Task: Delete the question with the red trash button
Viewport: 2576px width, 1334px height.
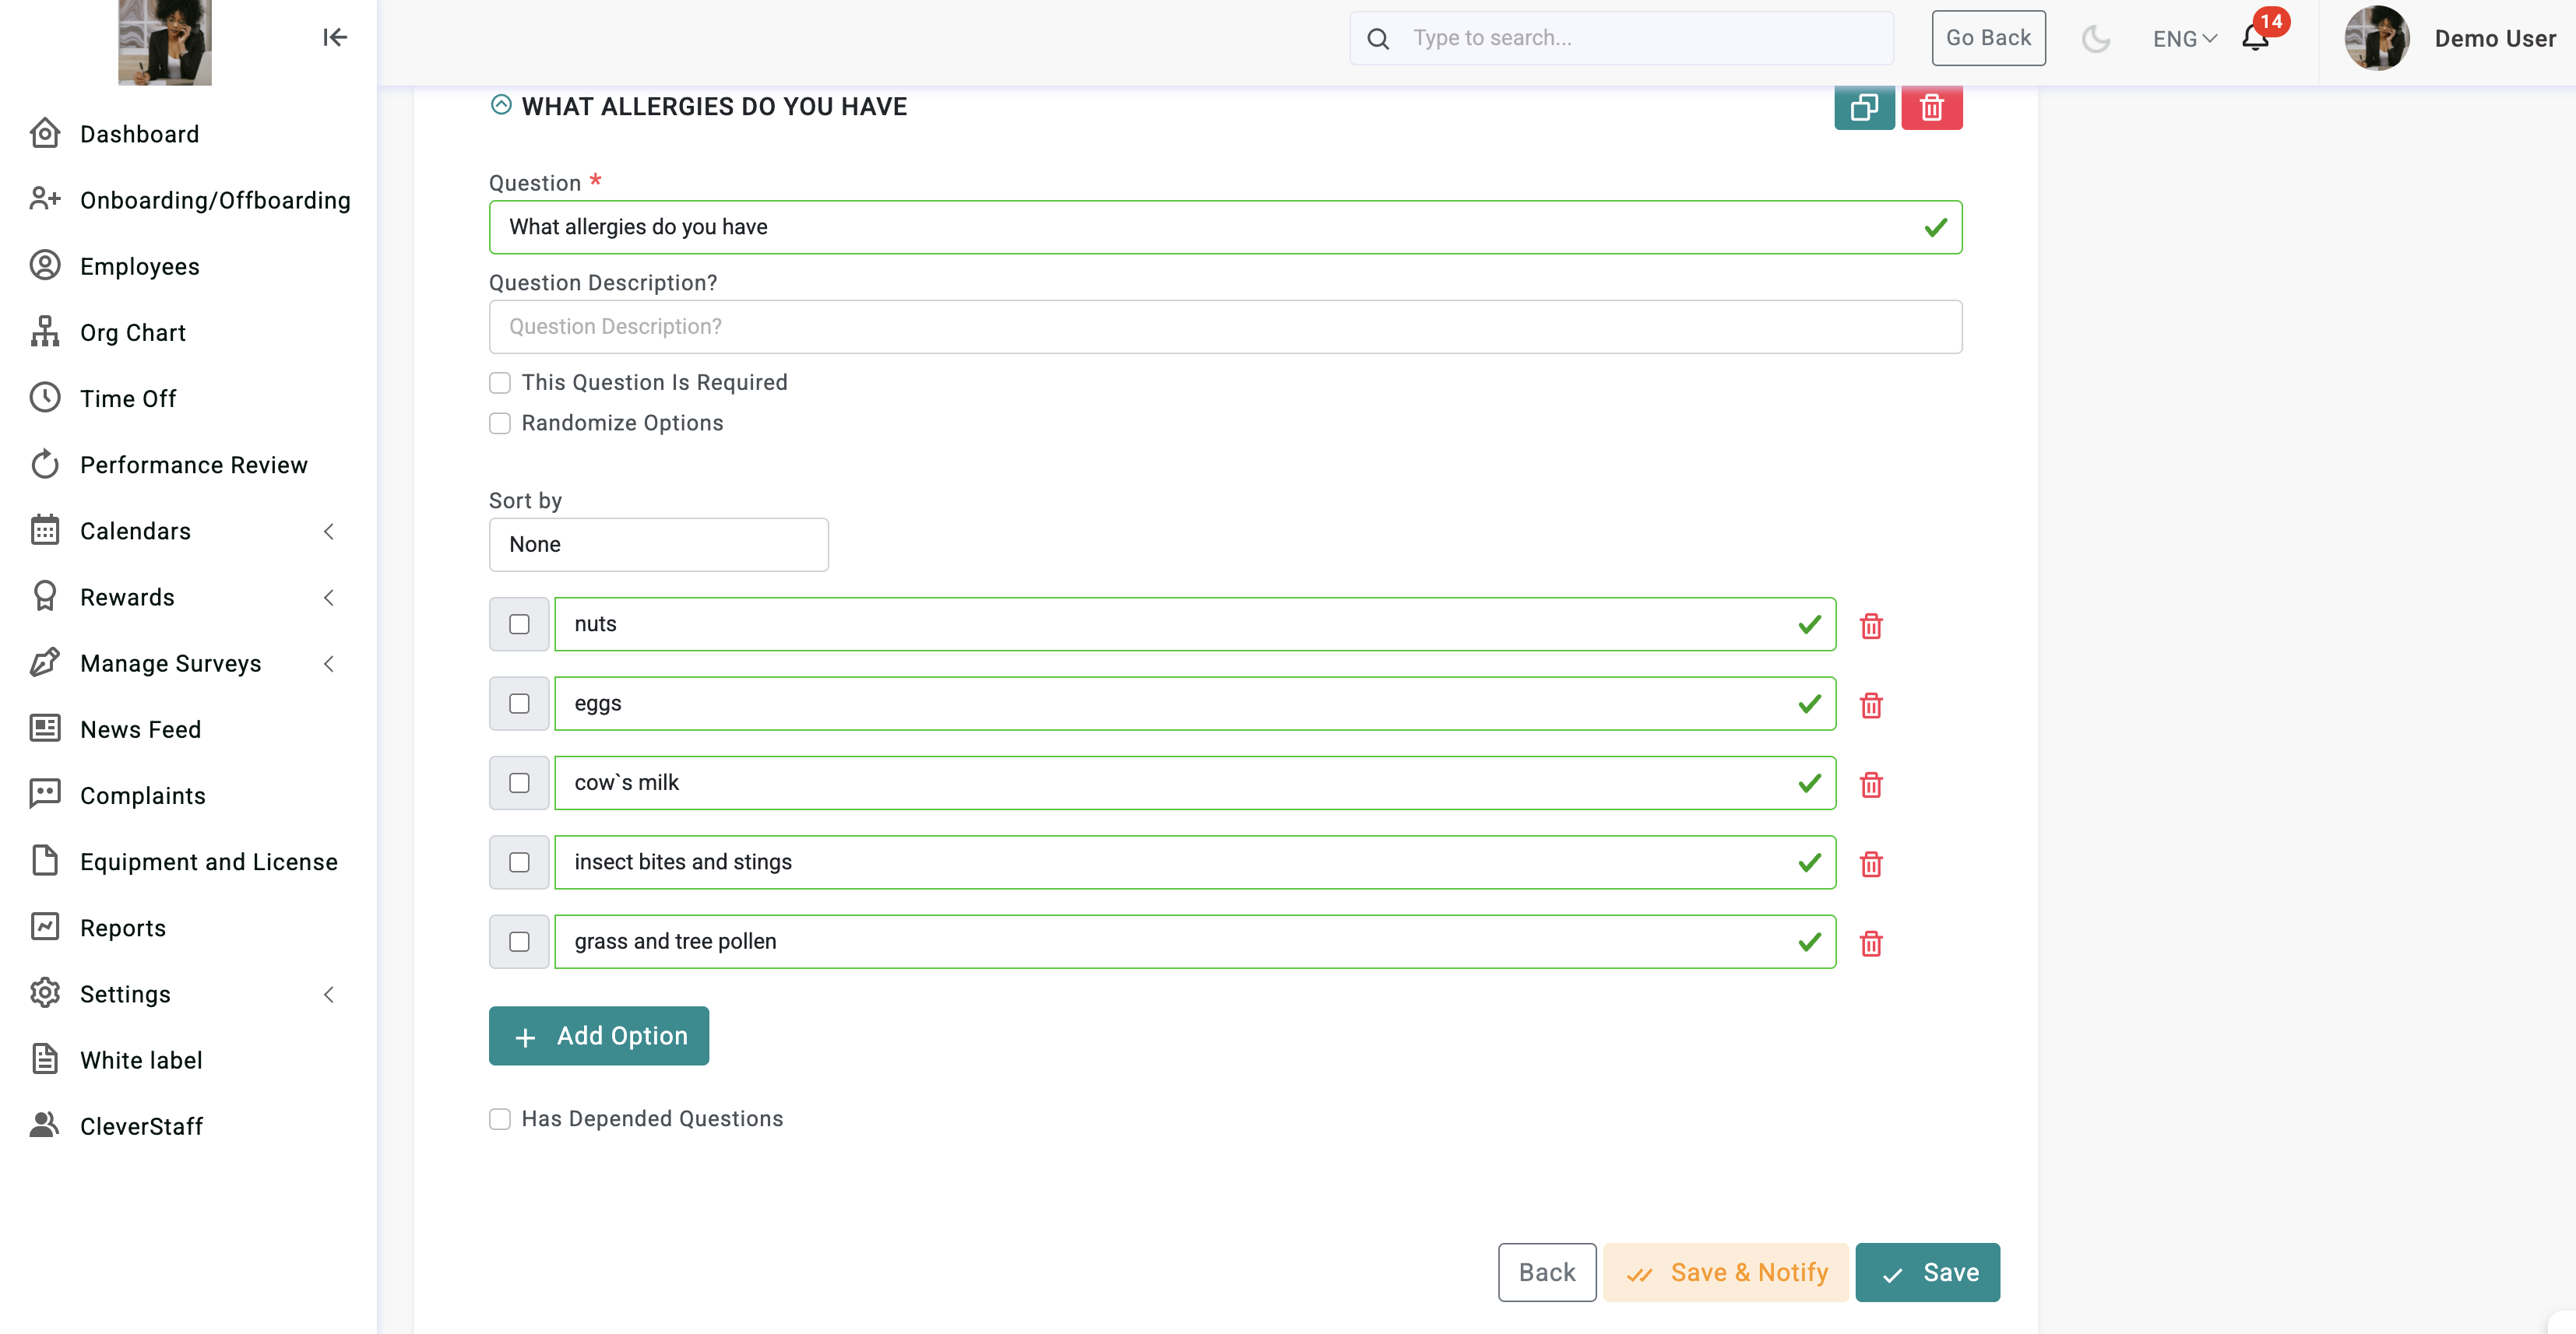Action: click(1931, 108)
